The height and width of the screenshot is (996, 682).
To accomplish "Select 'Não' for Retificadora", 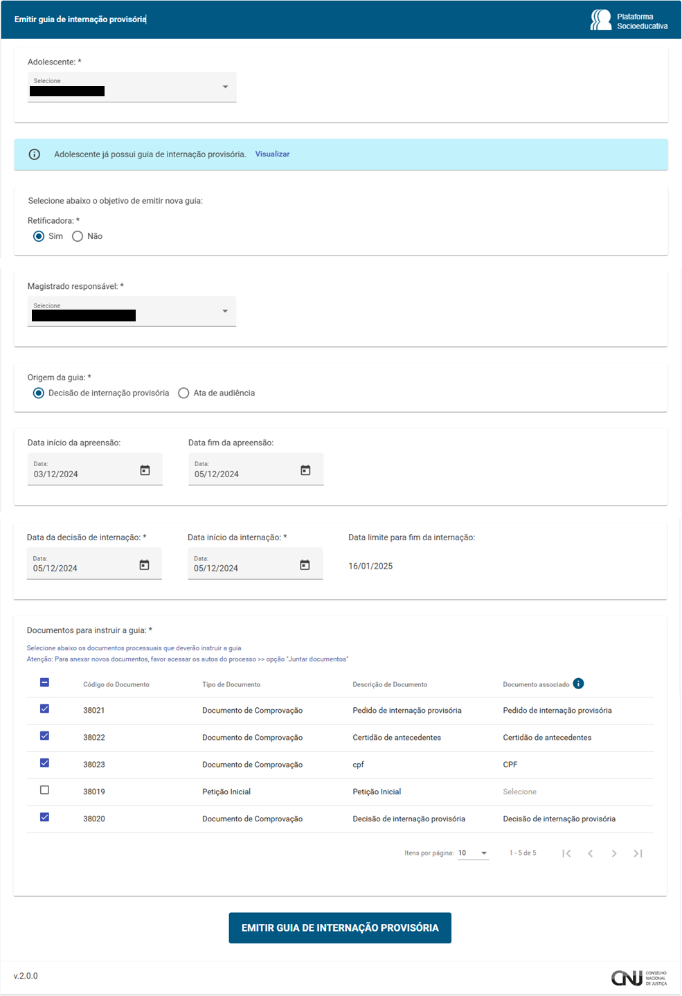I will pos(78,236).
